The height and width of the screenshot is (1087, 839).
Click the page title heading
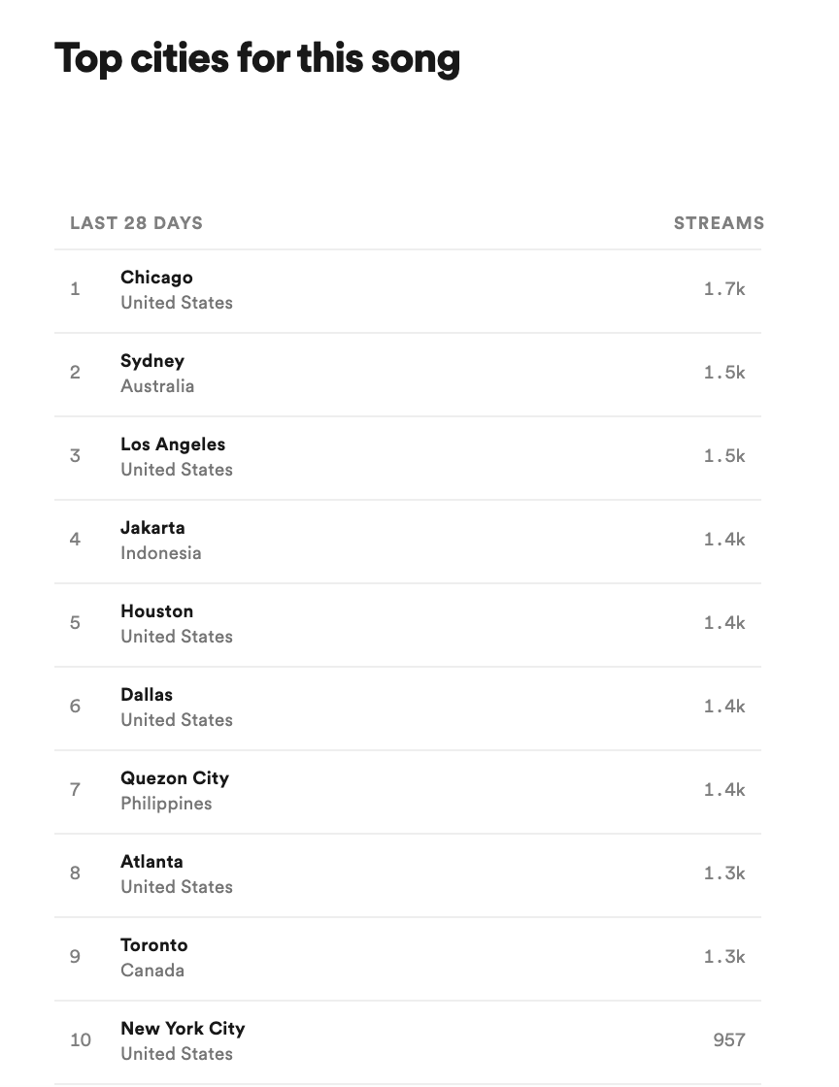[x=257, y=59]
